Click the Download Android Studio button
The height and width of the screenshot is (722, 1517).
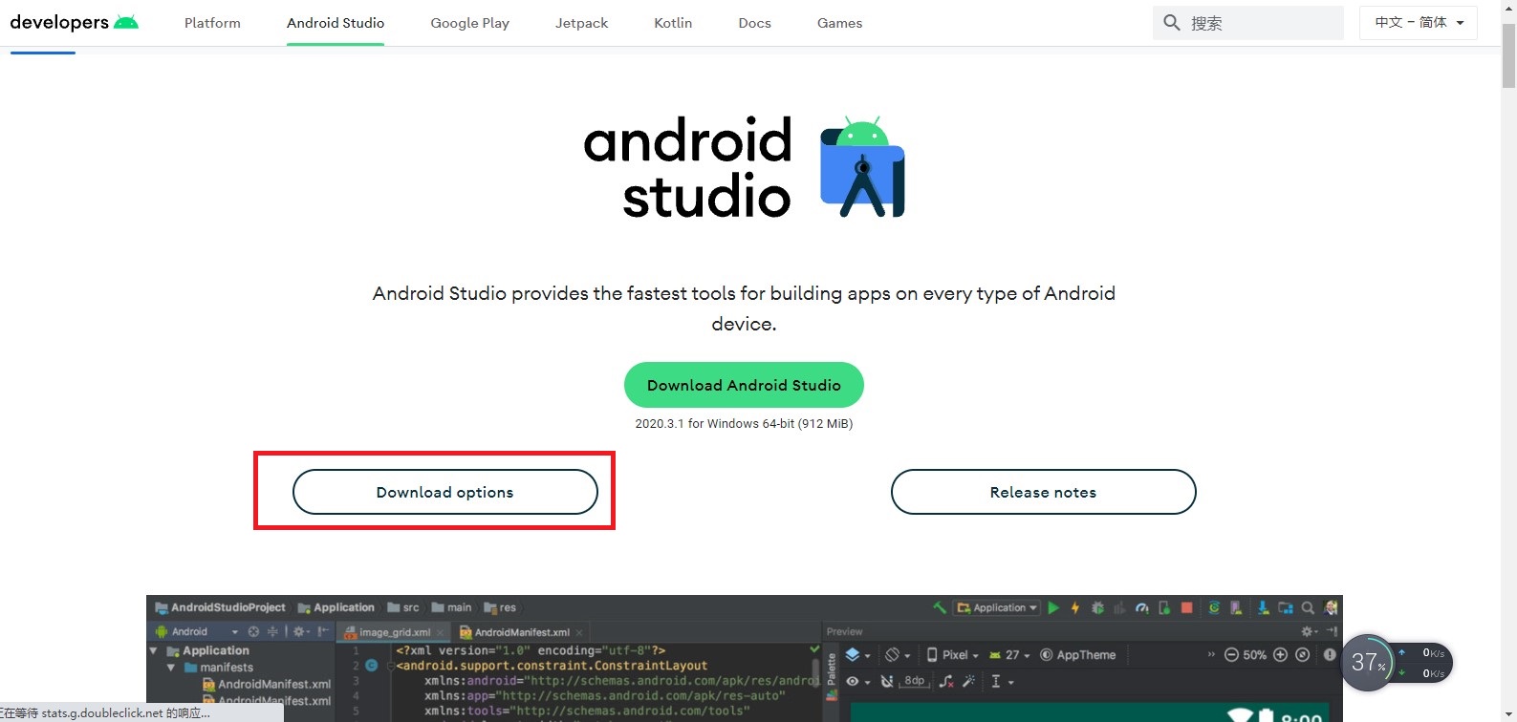click(x=744, y=385)
